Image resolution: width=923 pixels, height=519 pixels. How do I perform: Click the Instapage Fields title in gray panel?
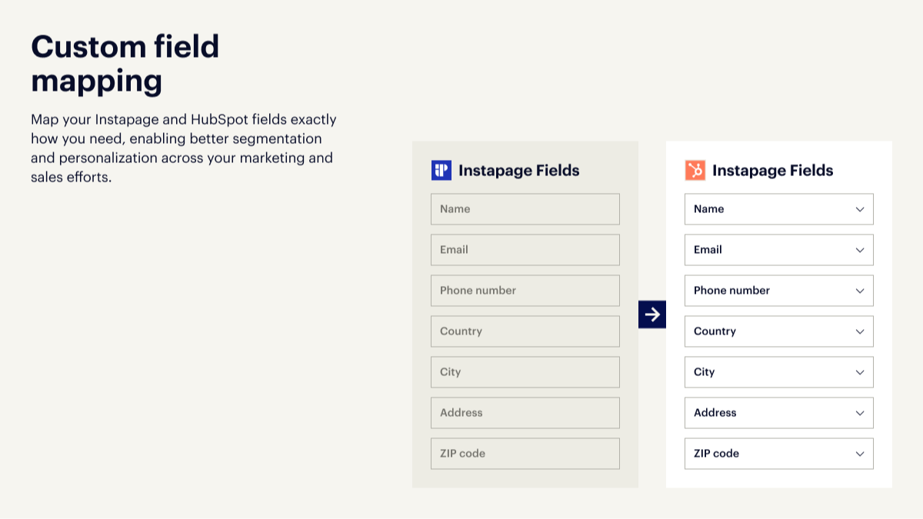[518, 171]
